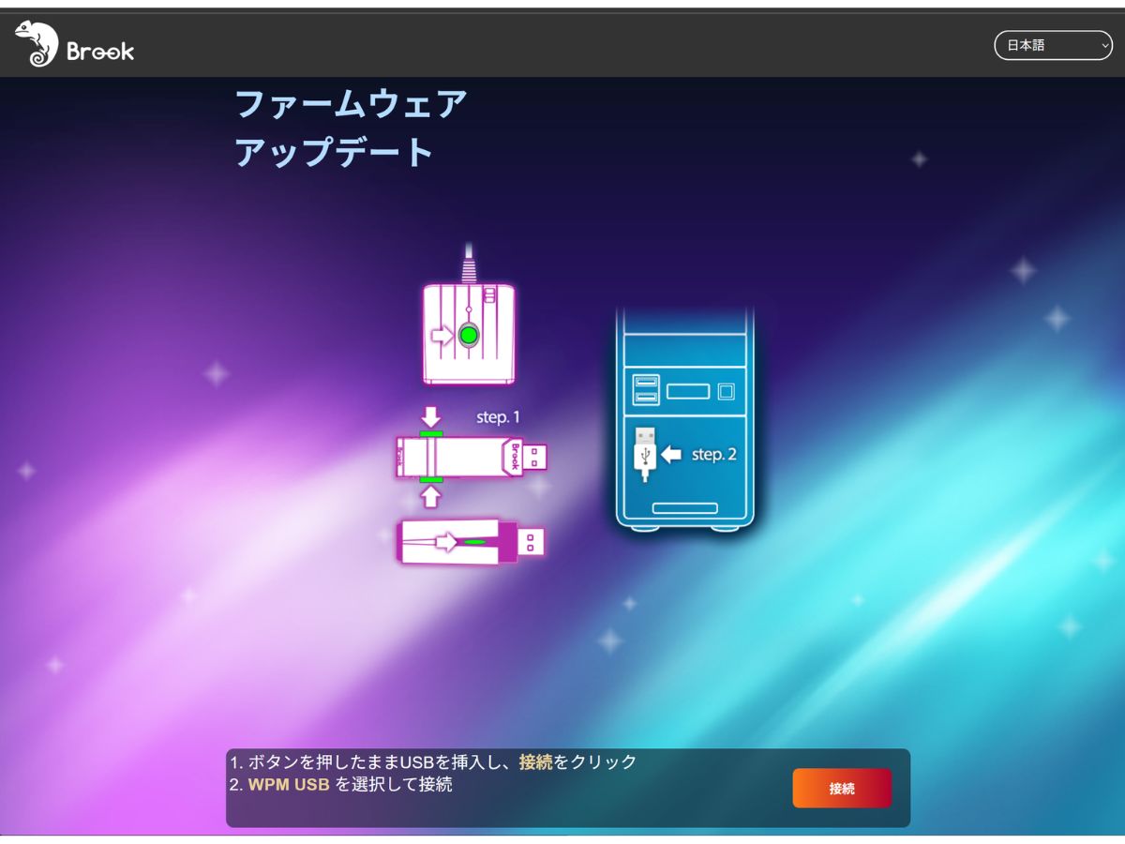Click the white up arrow below the dongle

430,496
